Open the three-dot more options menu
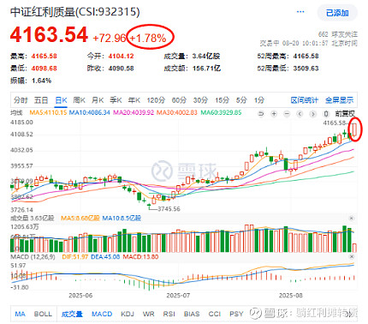Screen dimensions: 368x324 pos(300,12)
